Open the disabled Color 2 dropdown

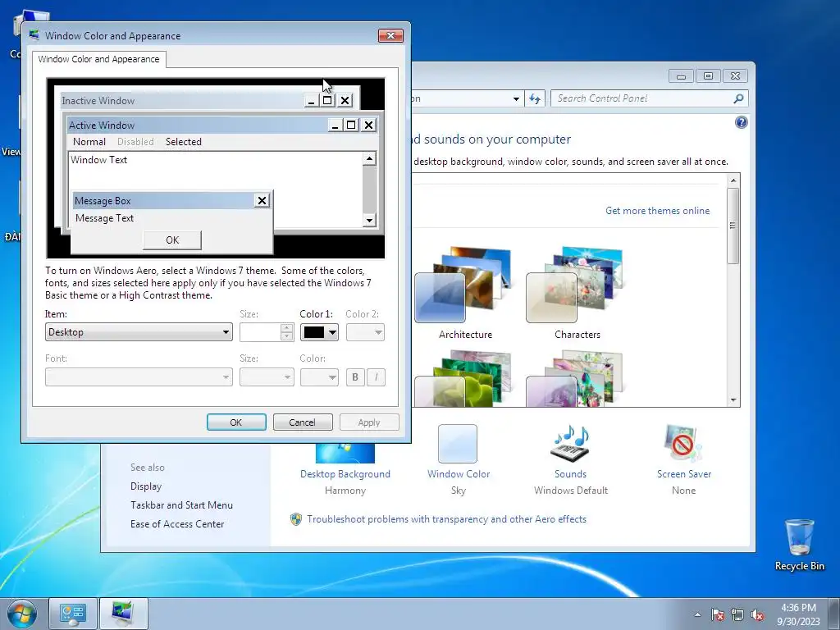365,333
